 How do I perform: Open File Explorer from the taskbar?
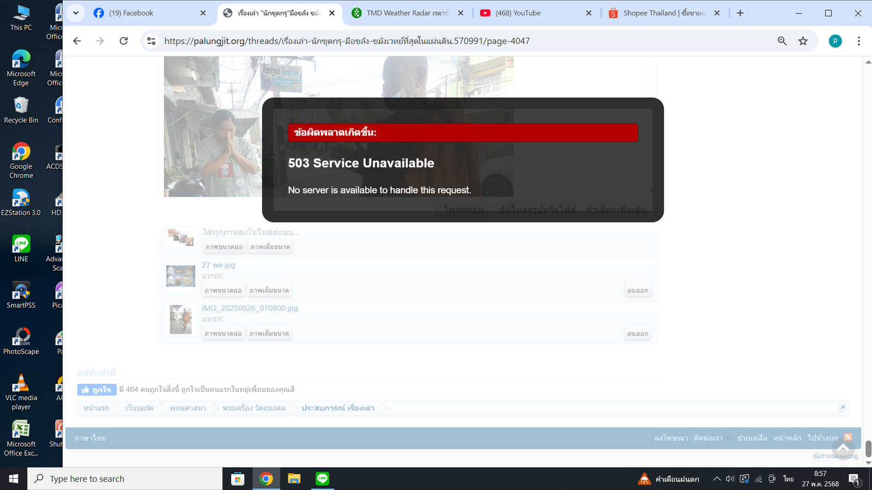tap(294, 479)
